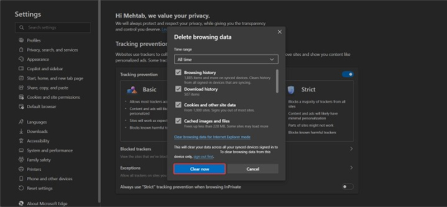Image resolution: width=447 pixels, height=207 pixels.
Task: Uncheck Cookies and other site data checkbox
Action: pos(178,105)
